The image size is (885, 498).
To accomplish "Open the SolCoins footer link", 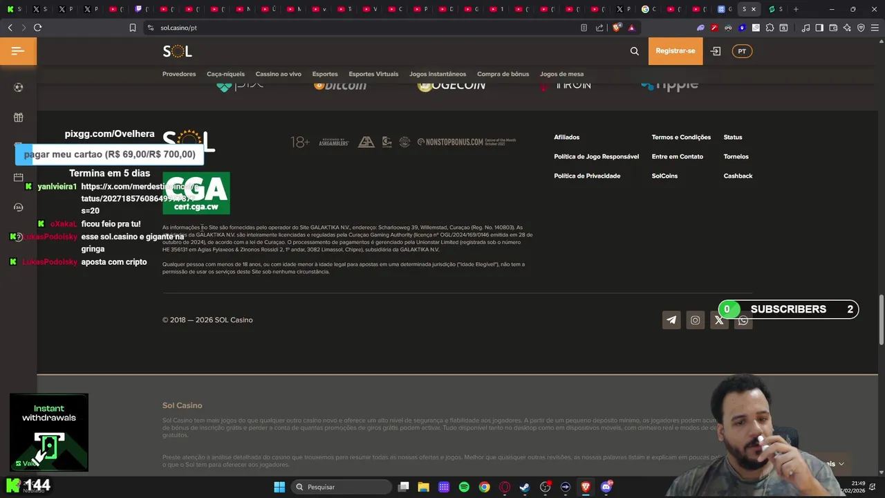I will (x=664, y=176).
